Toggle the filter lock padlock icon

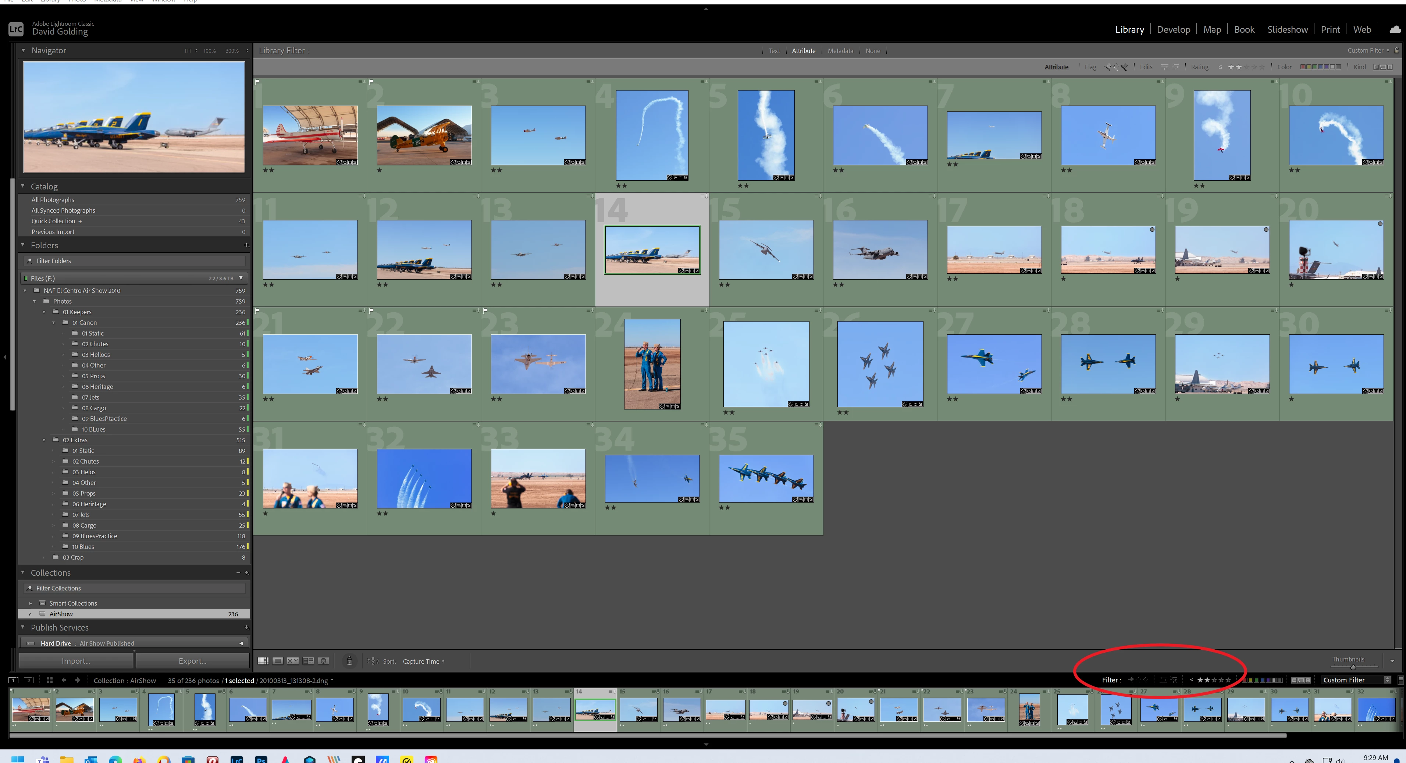pos(1397,50)
